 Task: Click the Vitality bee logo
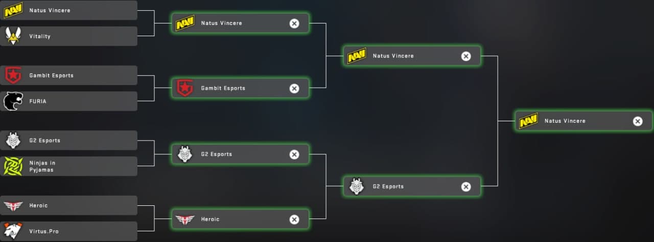coord(13,36)
